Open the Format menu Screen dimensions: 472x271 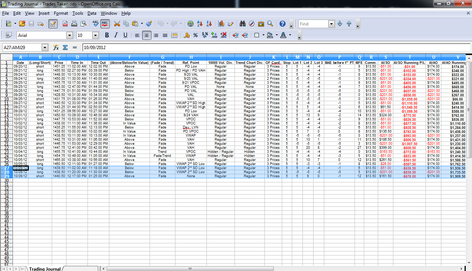[x=61, y=13]
